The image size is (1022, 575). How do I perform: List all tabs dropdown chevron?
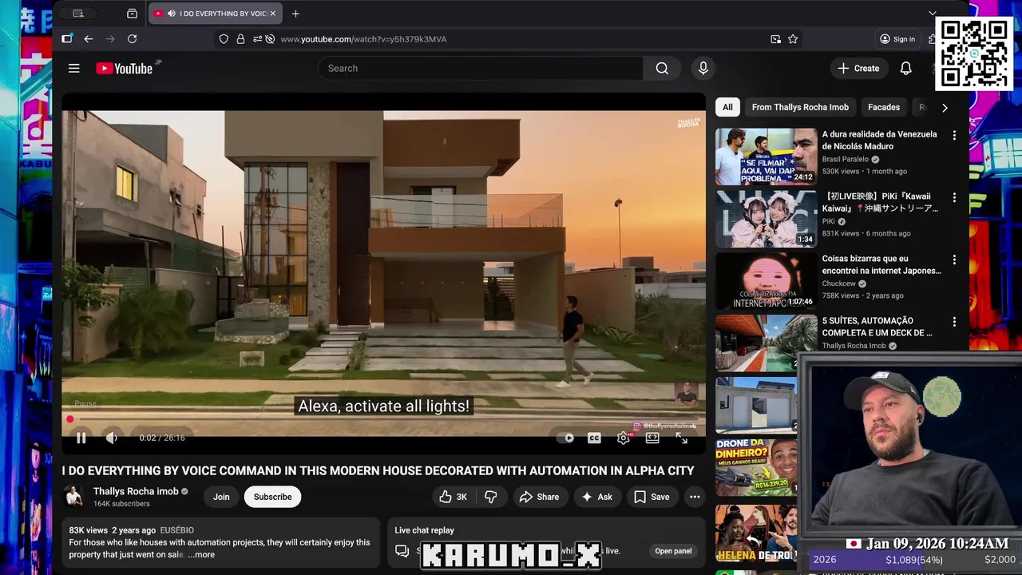click(x=932, y=14)
